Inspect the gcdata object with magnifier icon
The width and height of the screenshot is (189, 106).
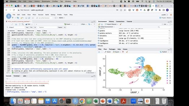point(169,31)
